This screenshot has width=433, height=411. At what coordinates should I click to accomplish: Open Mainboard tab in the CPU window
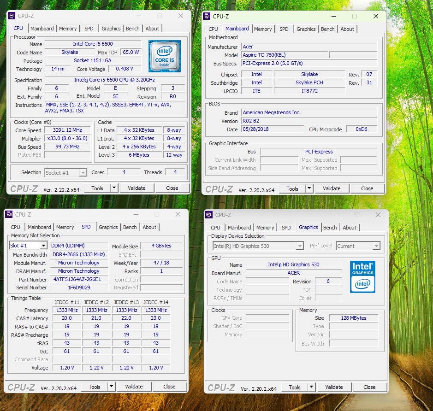point(42,29)
